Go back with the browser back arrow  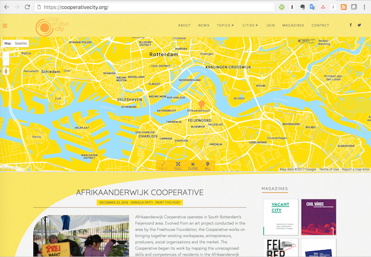point(6,7)
